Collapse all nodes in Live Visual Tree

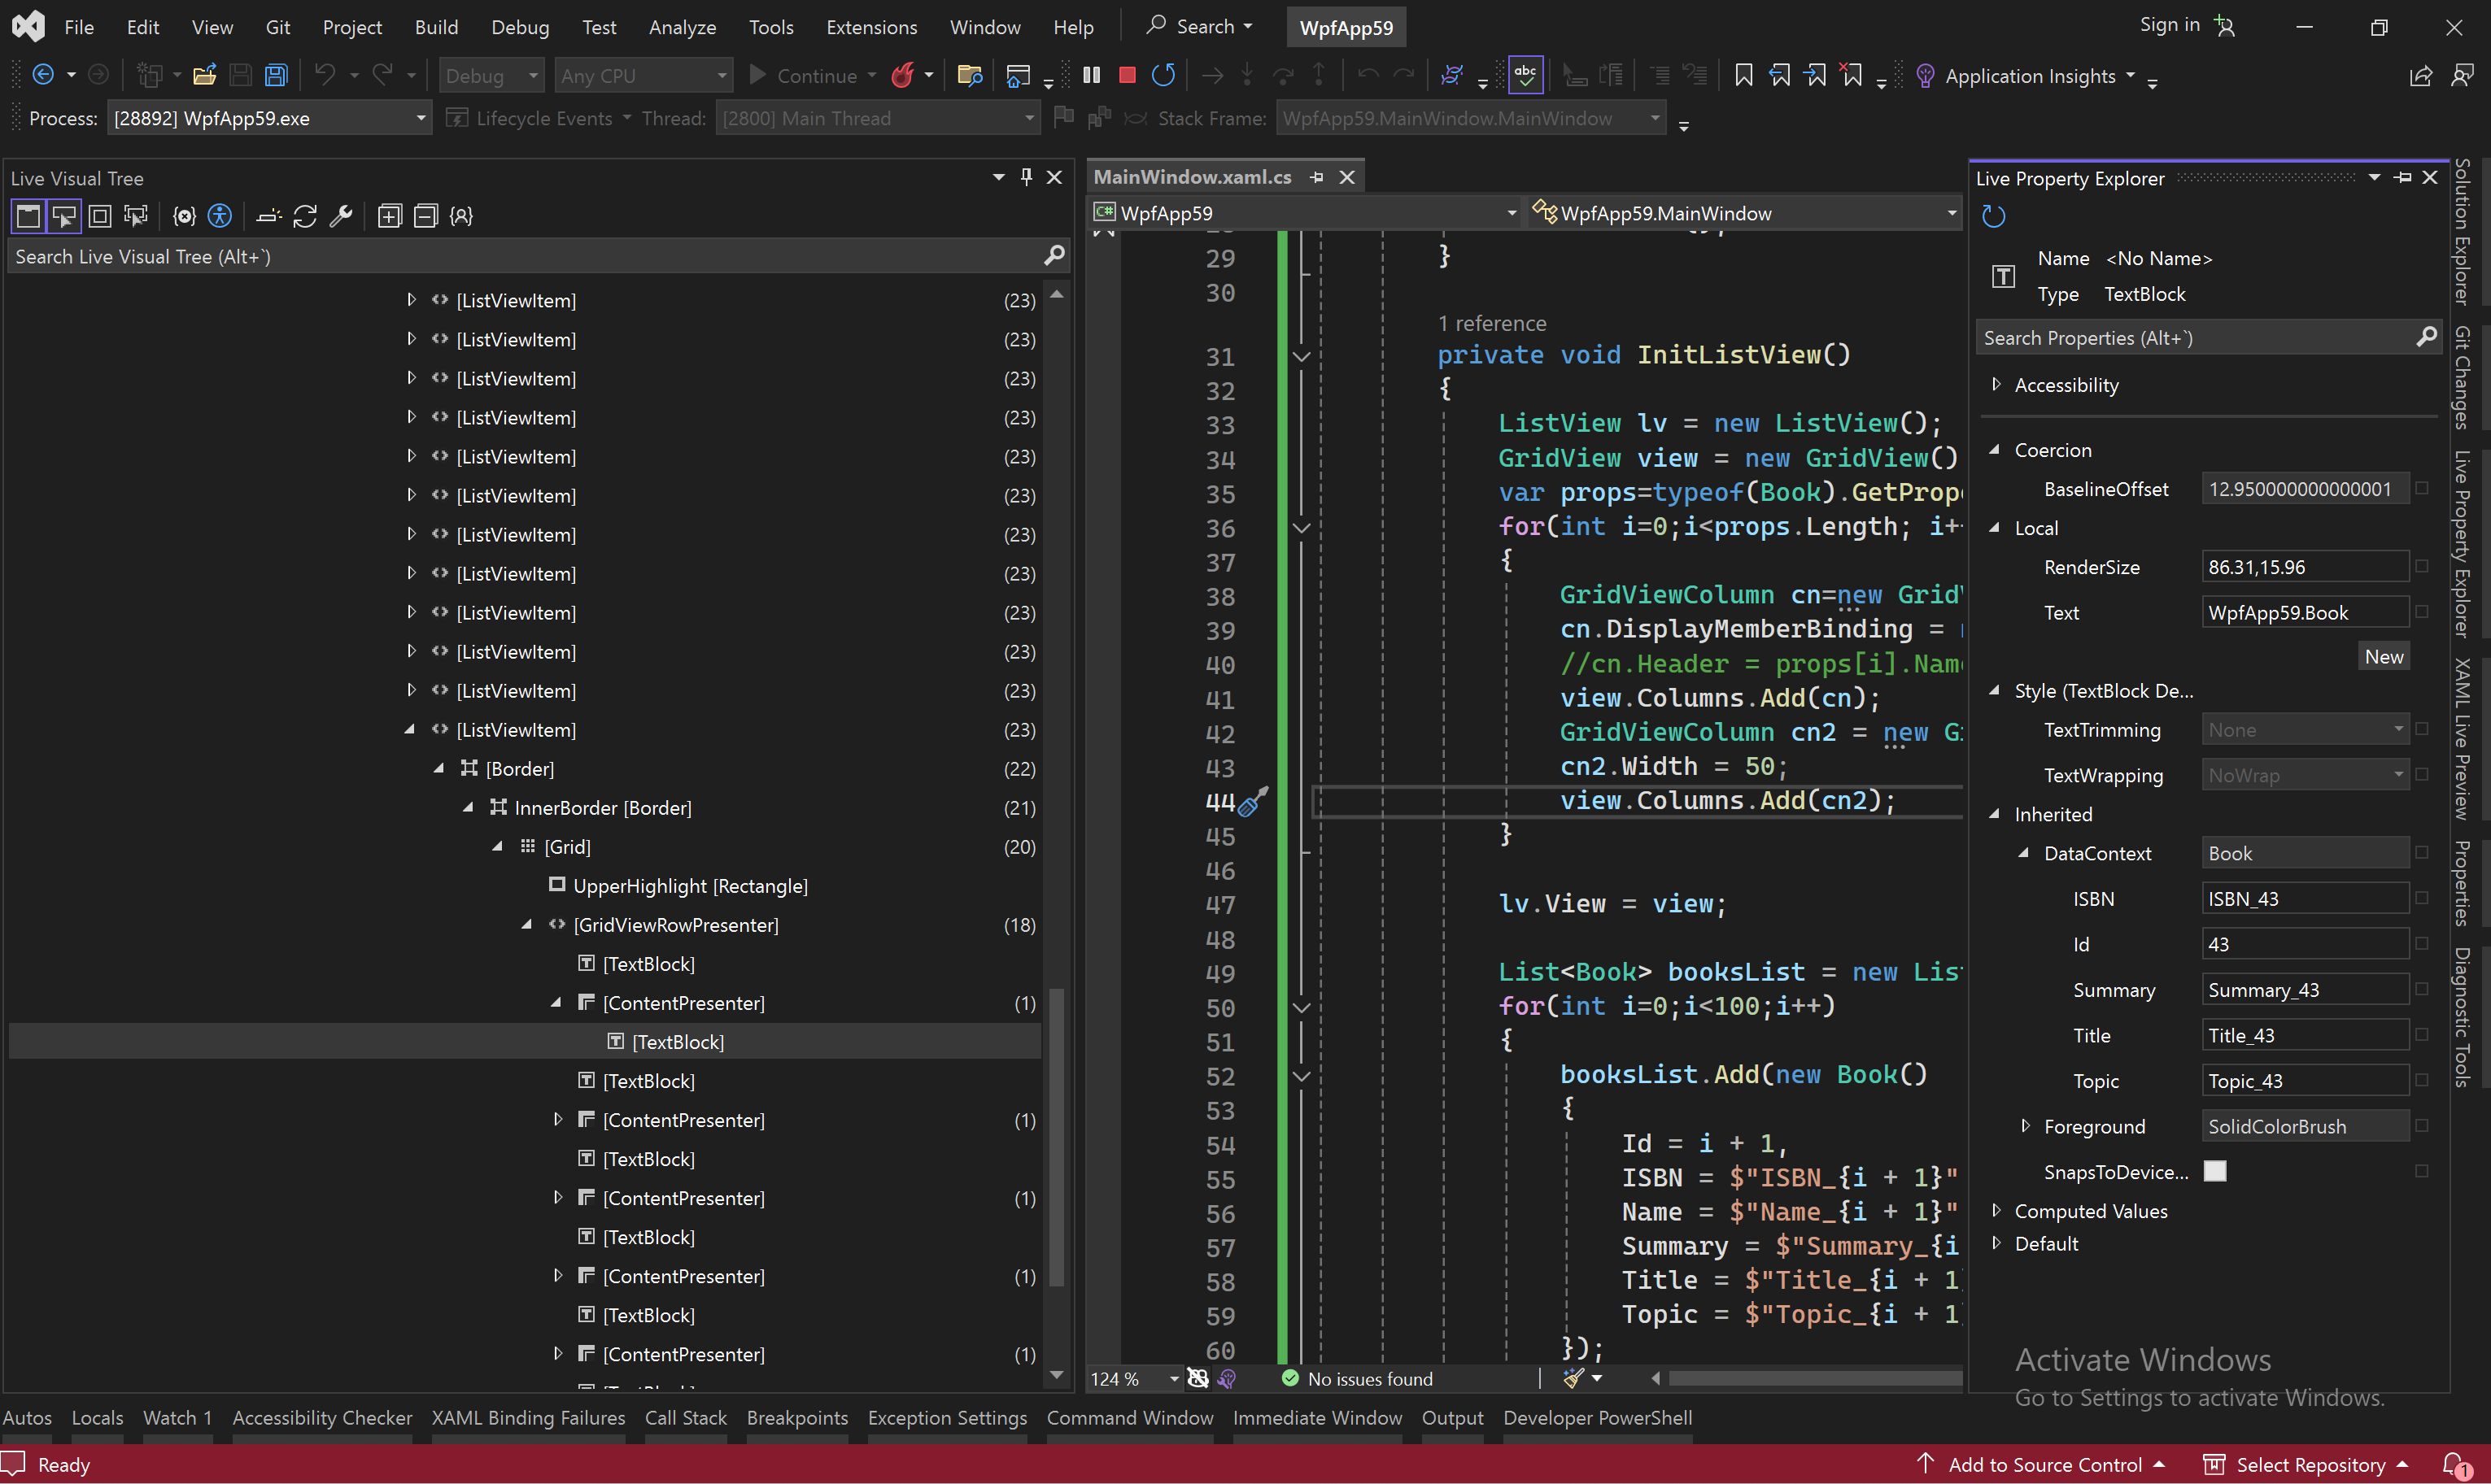(x=426, y=215)
